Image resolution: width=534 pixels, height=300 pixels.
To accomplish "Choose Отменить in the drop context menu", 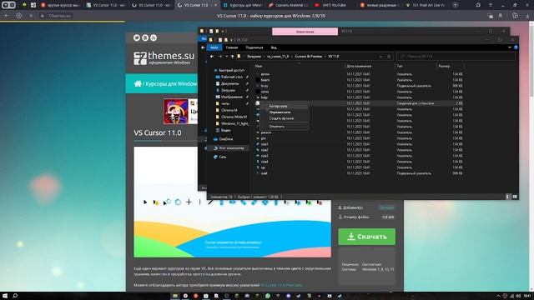I will [x=276, y=126].
